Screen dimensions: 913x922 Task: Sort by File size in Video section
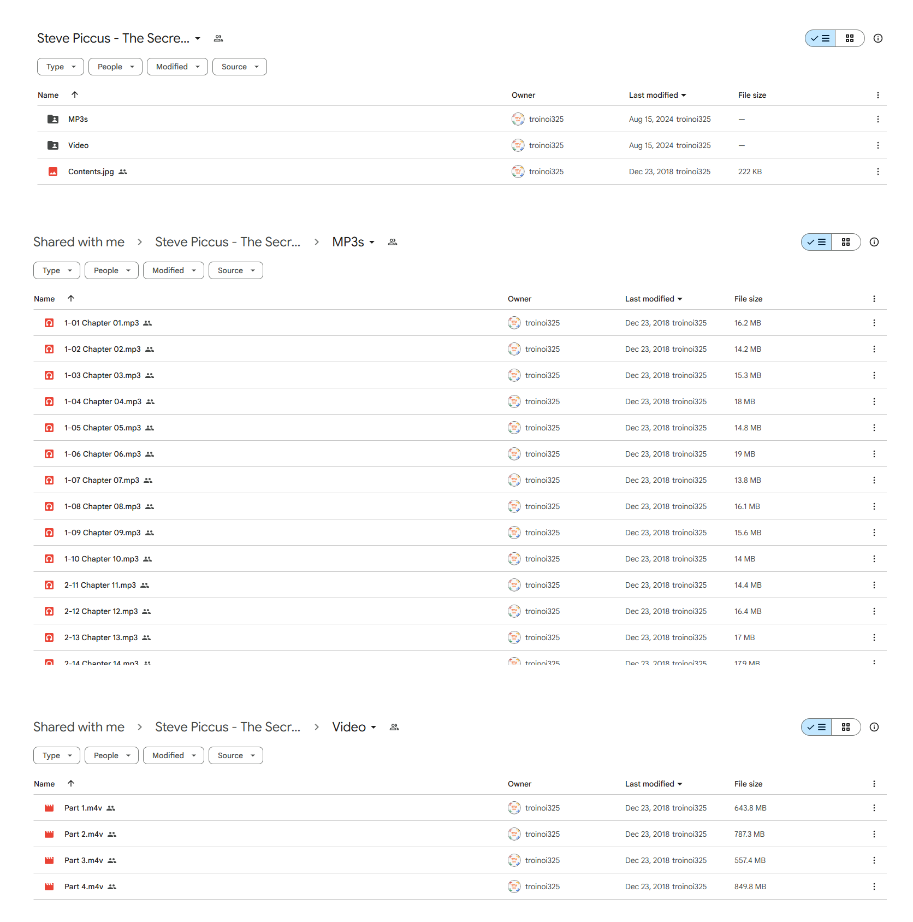pyautogui.click(x=748, y=784)
